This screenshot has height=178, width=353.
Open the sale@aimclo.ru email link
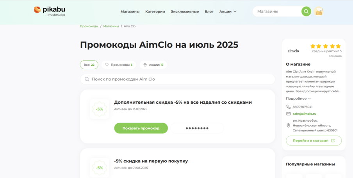click(x=304, y=114)
